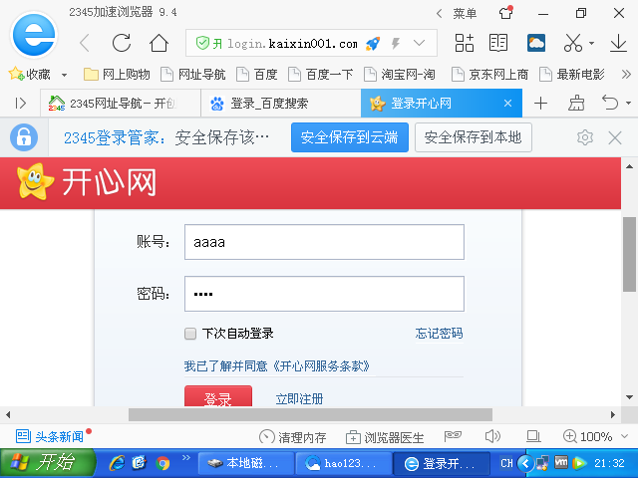Close the 登录开心网 tab

507,104
